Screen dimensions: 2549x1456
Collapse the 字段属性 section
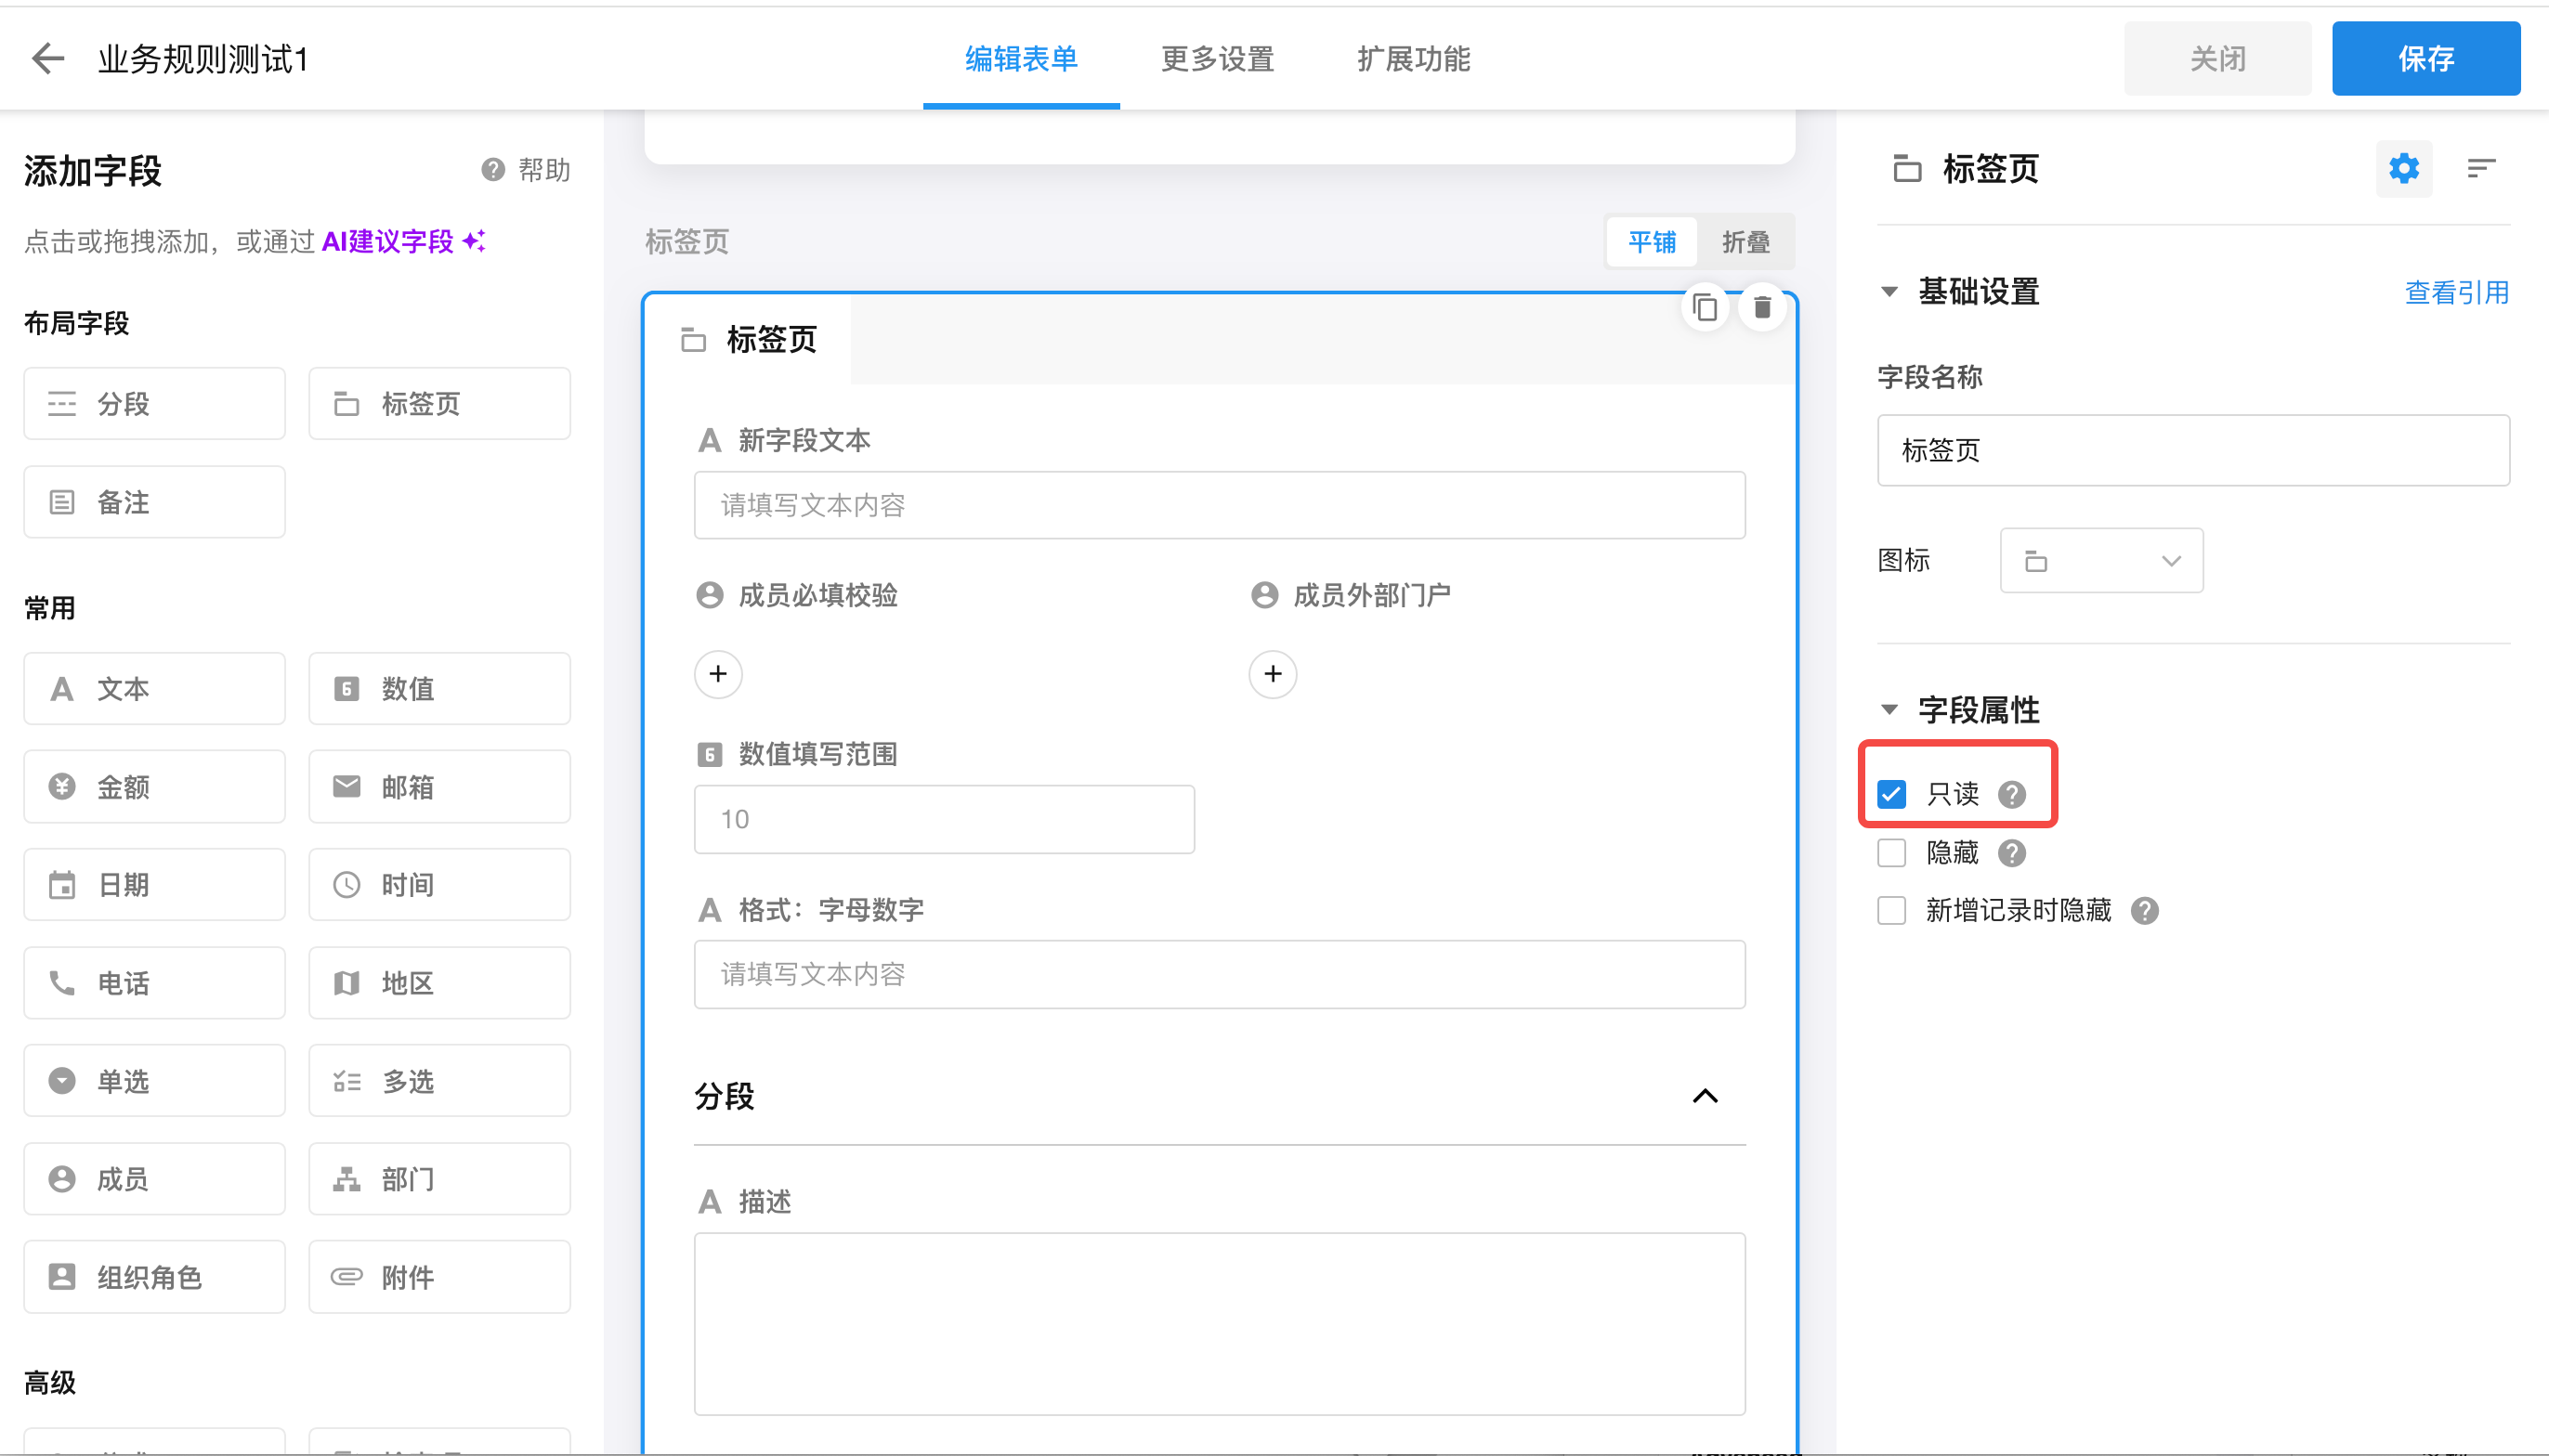(x=1889, y=710)
